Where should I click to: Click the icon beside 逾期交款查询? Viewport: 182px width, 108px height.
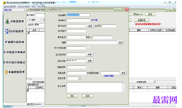tap(6, 42)
